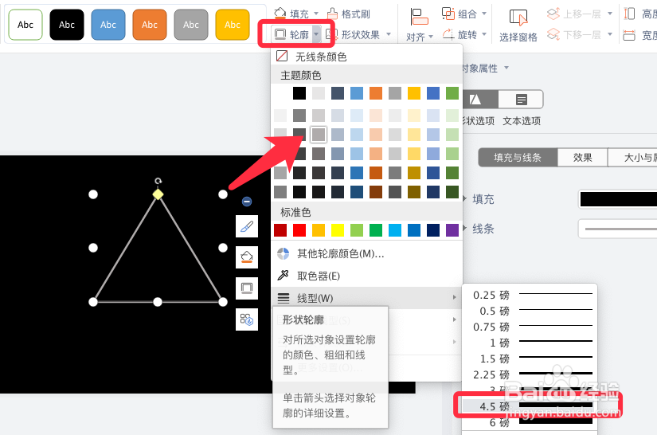Image resolution: width=657 pixels, height=435 pixels.
Task: Pick standard red color swatch
Action: tap(299, 230)
